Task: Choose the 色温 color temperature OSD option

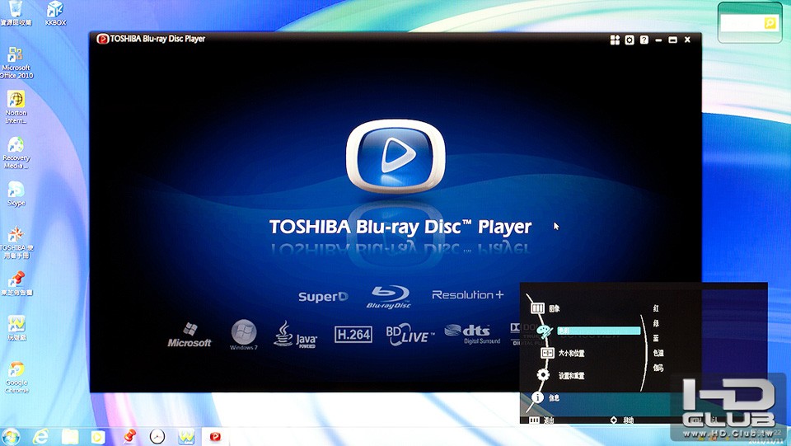Action: [658, 353]
